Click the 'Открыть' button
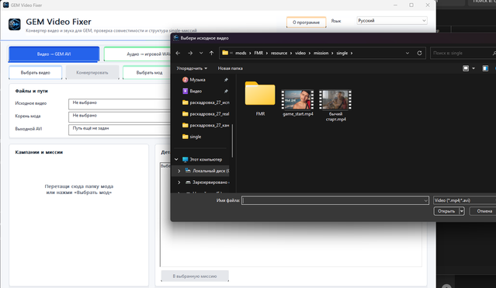The width and height of the screenshot is (496, 288). coord(446,211)
